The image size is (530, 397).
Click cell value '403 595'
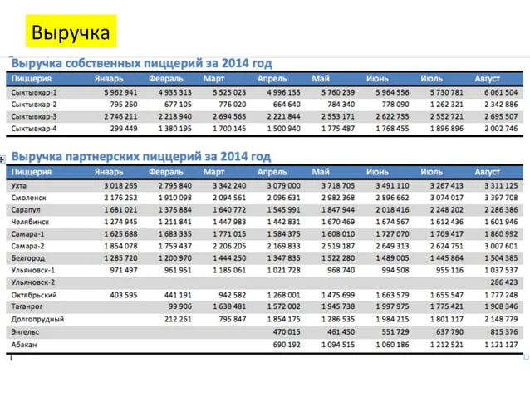pyautogui.click(x=124, y=295)
